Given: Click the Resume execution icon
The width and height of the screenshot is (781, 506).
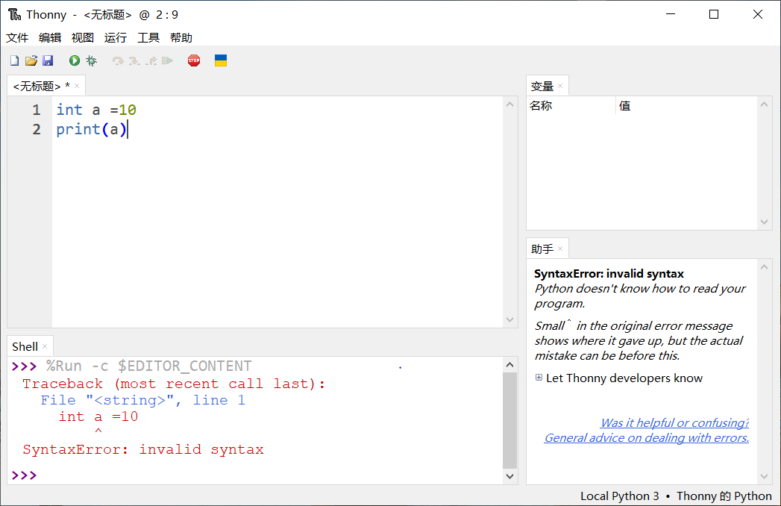Looking at the screenshot, I should pos(167,60).
